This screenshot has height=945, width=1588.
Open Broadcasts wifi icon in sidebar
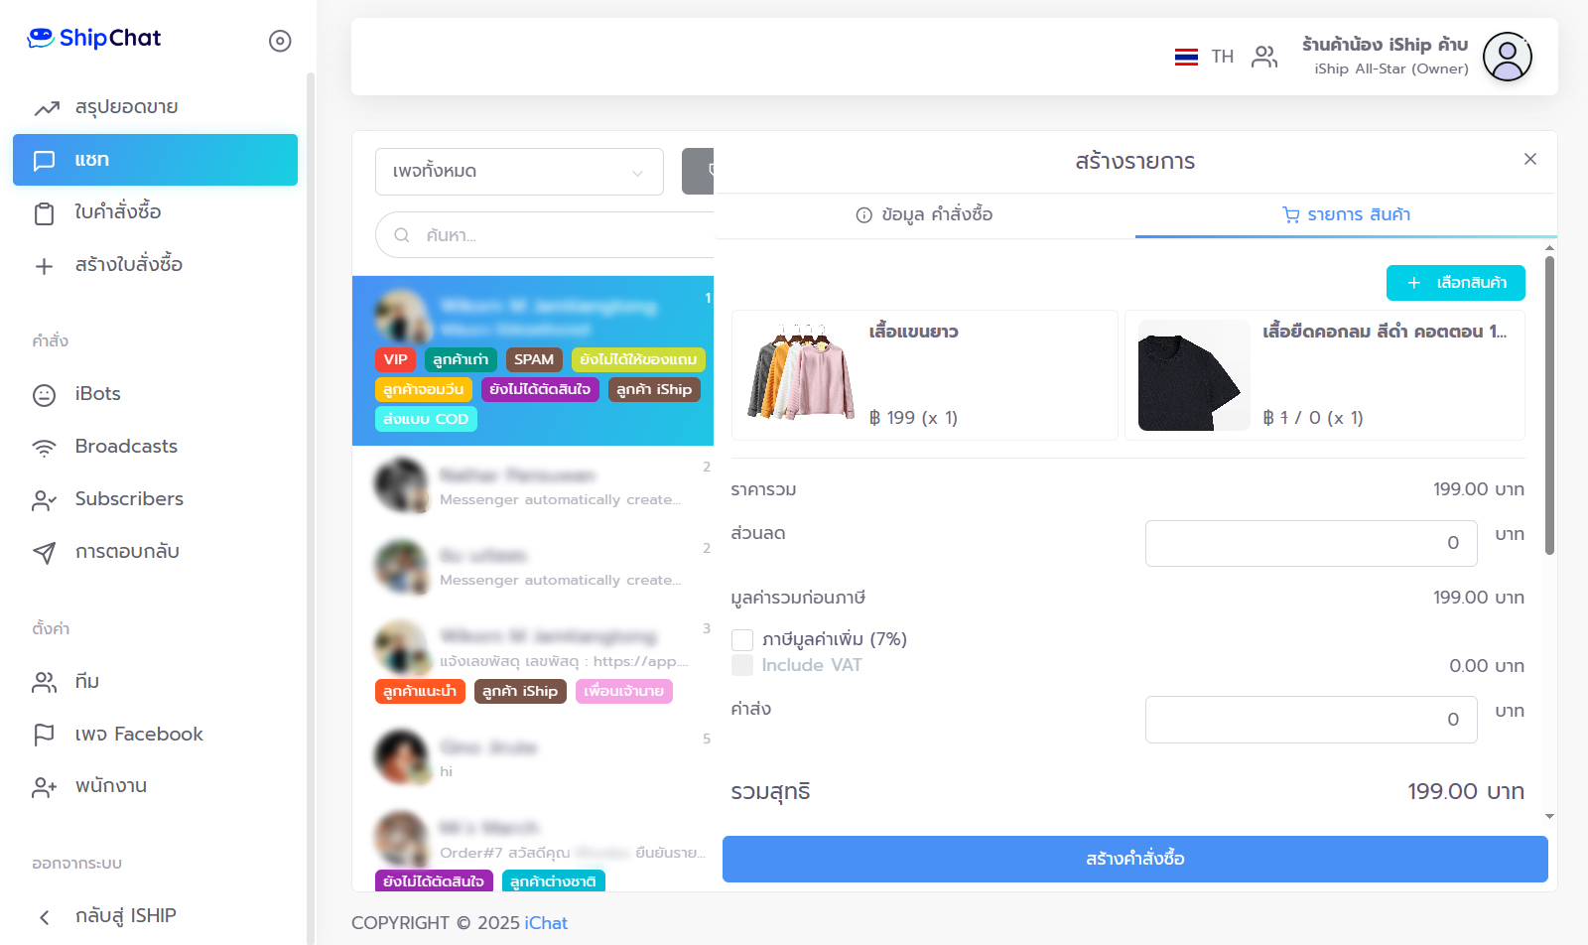click(x=45, y=448)
